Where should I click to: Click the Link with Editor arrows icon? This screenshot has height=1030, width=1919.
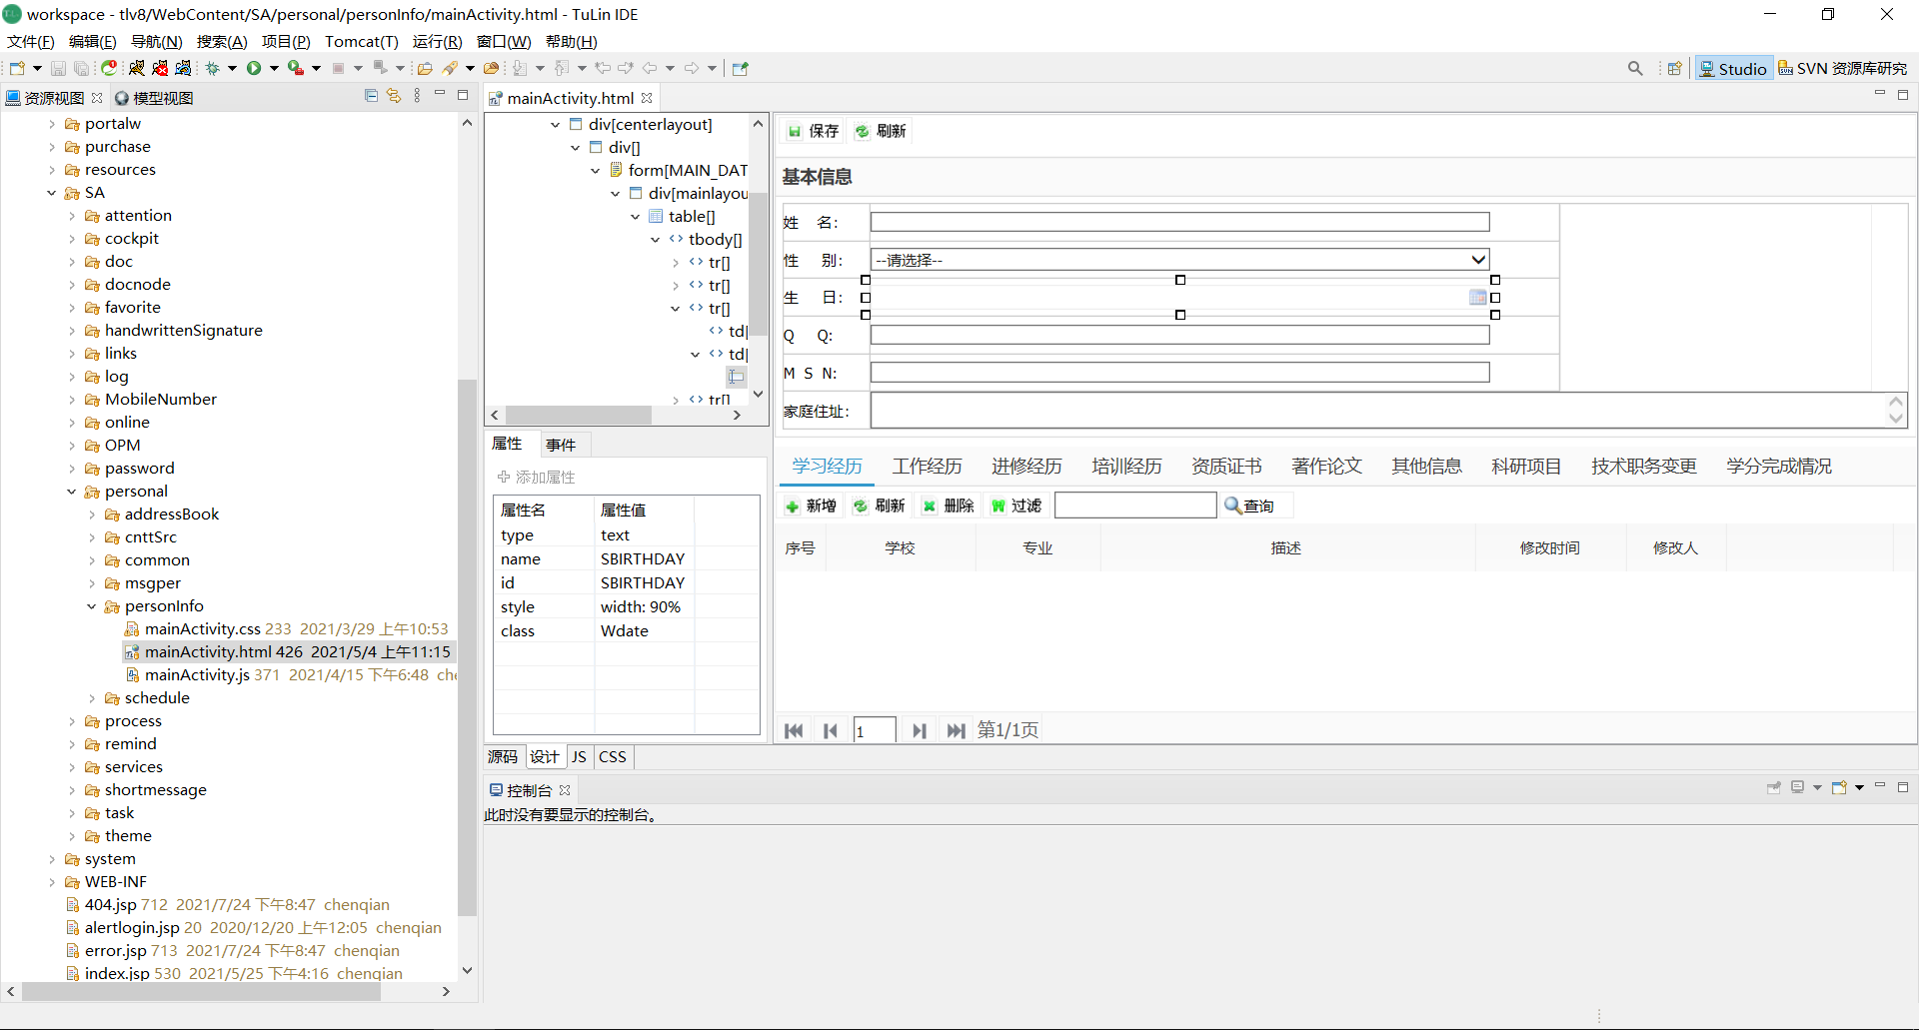point(394,96)
